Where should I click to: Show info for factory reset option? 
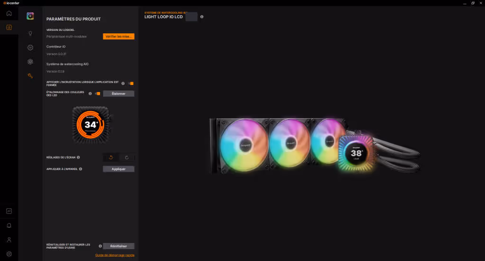pos(100,246)
